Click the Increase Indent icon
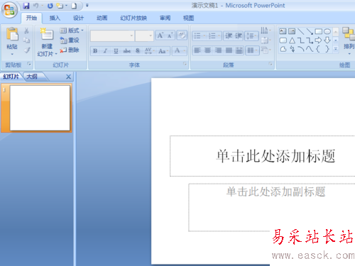This screenshot has height=266, width=355. point(239,36)
